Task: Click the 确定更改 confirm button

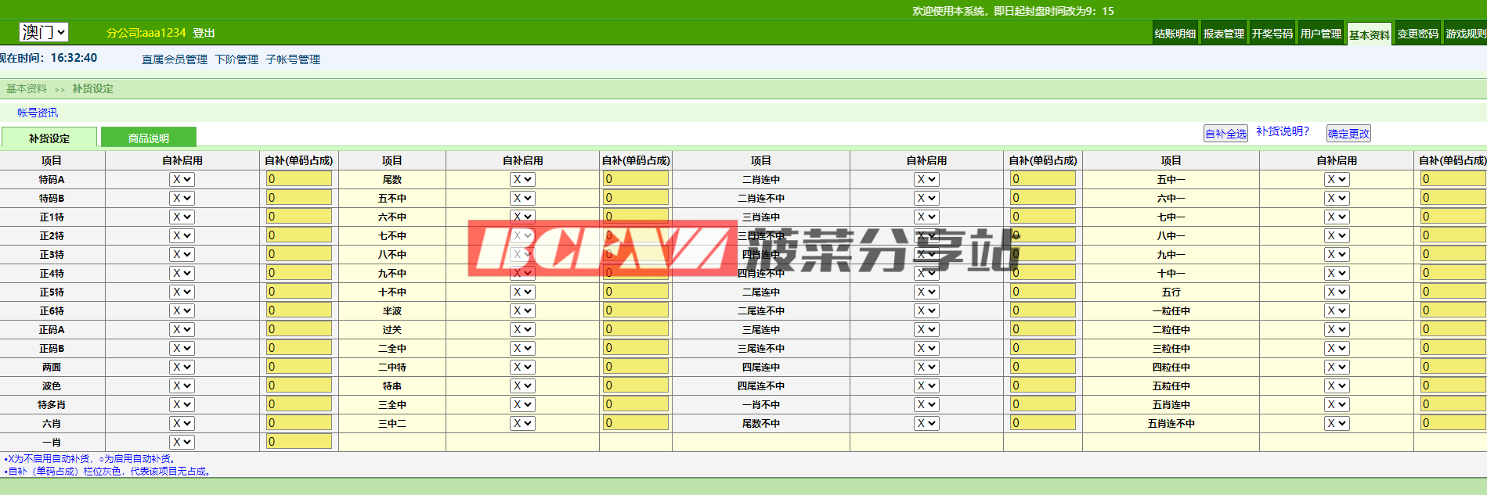Action: 1348,134
